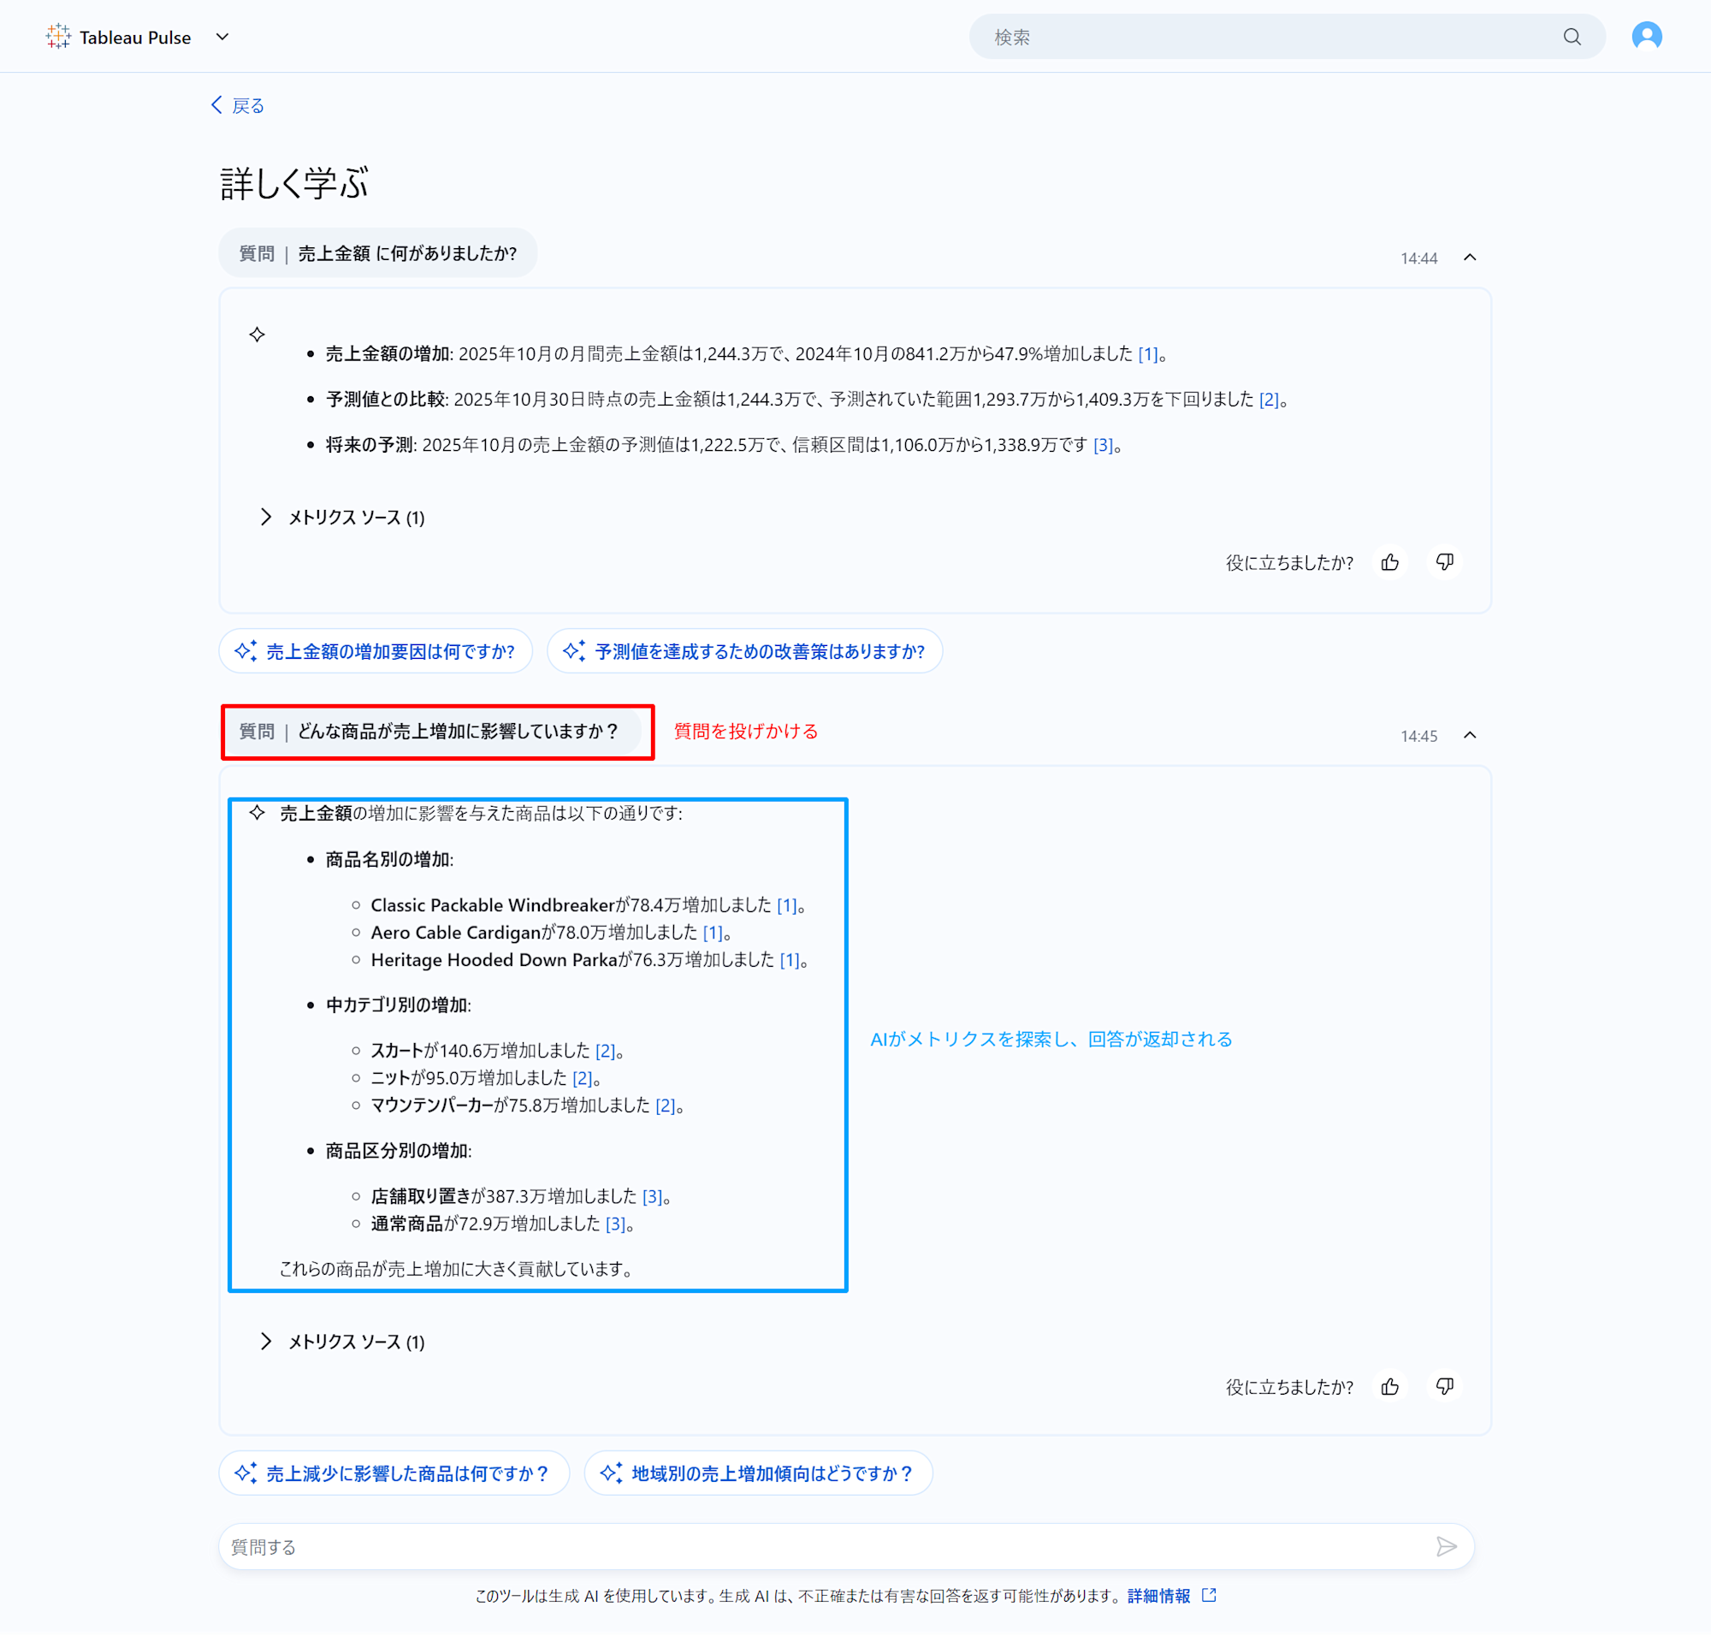
Task: Thumbs up the second product answer
Action: point(1390,1387)
